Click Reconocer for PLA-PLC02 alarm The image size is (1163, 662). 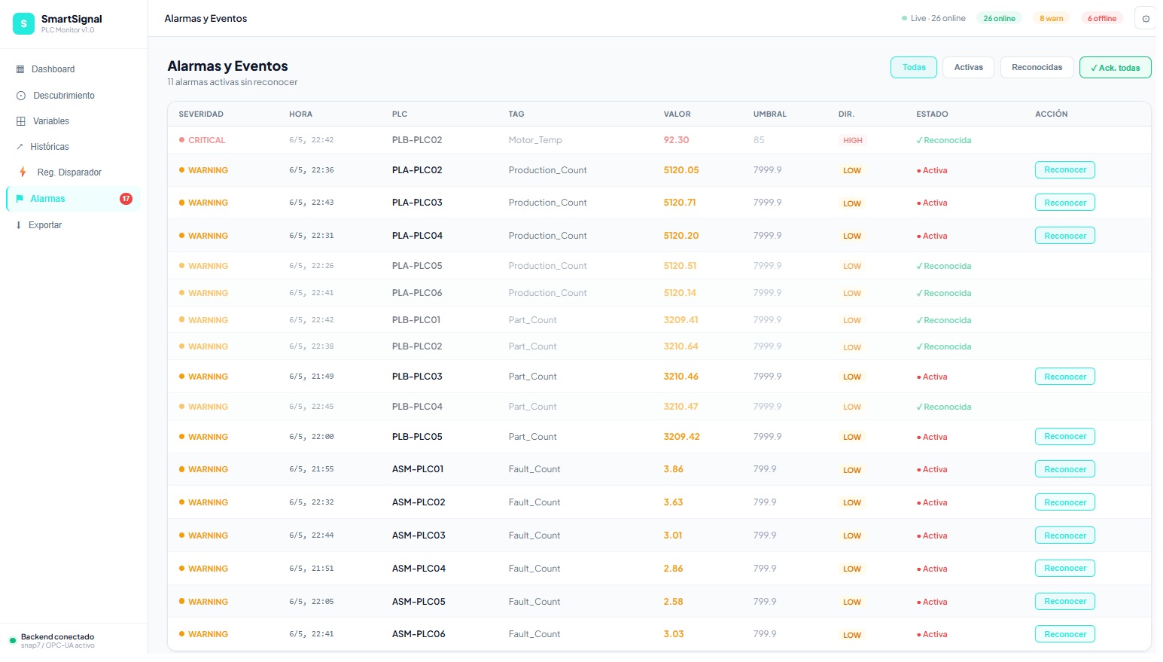(1065, 170)
